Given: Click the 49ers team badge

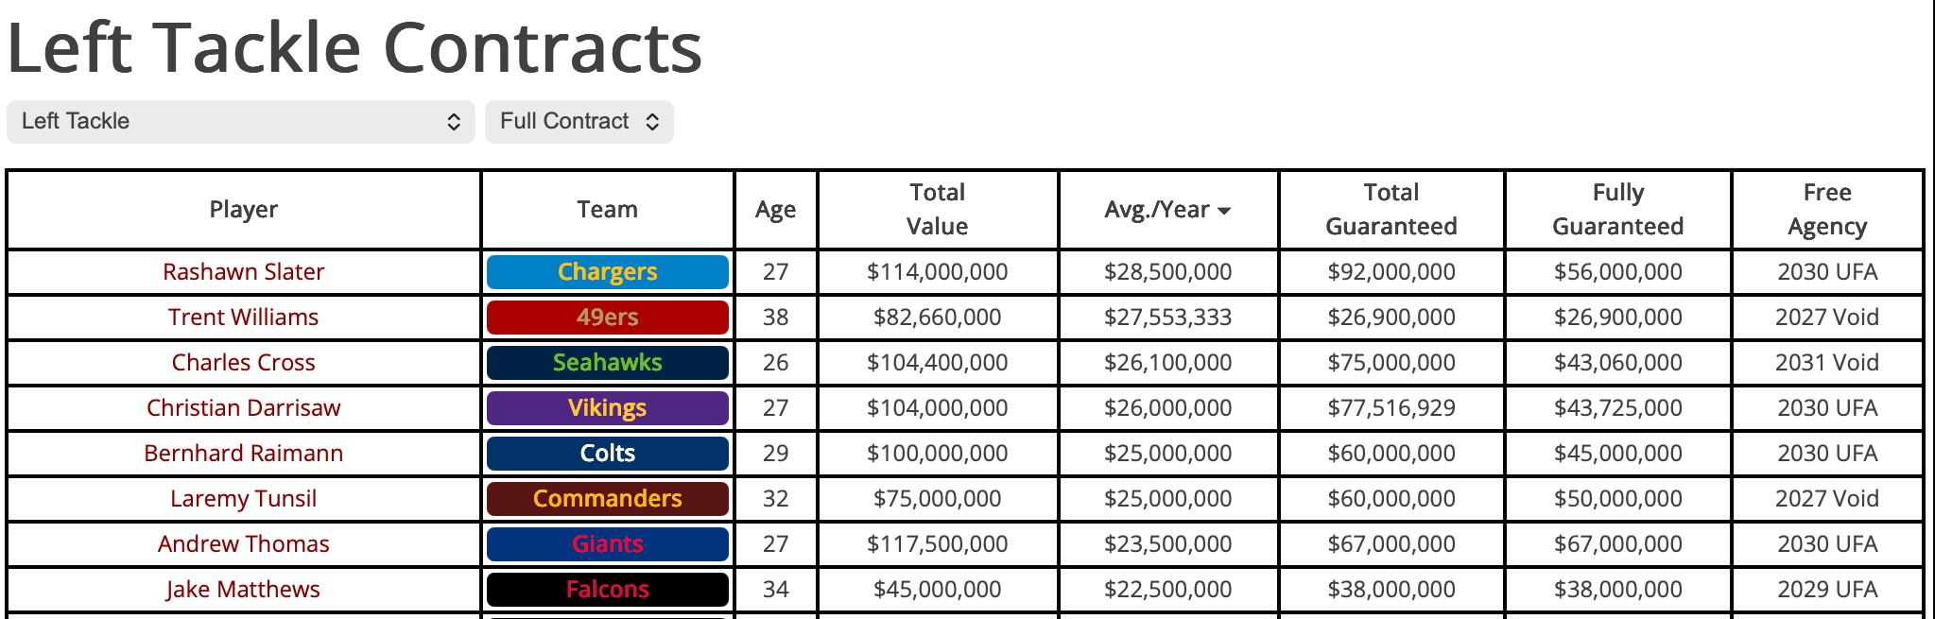Looking at the screenshot, I should click(607, 318).
